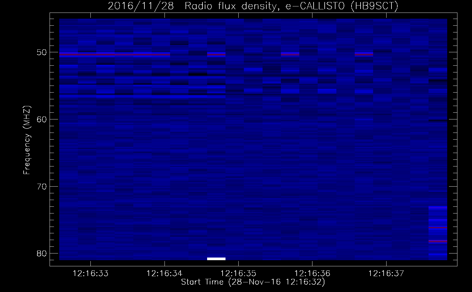The height and width of the screenshot is (292, 472).
Task: Click the 50 frequency tick label
Action: coord(42,52)
